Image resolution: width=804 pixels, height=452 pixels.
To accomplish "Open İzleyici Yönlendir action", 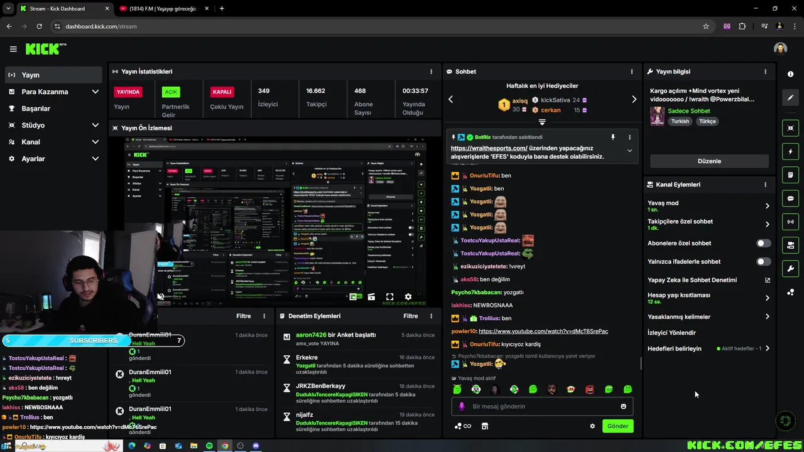I will [671, 333].
